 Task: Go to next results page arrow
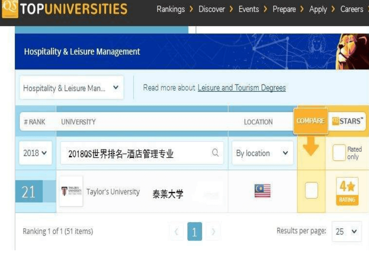213,231
